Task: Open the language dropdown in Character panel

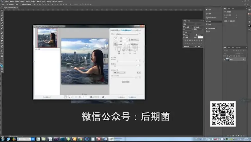Action: [x=189, y=46]
